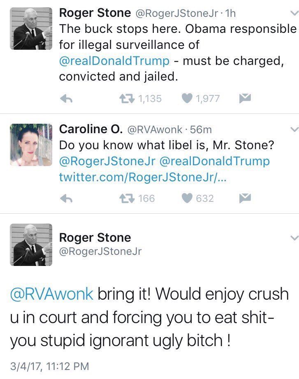Open Roger Stone's avatar on the bottom reply
The image size is (299, 379).
click(x=31, y=245)
